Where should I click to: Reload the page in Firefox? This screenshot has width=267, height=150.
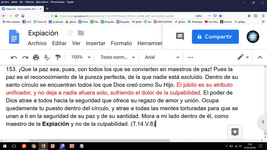click(x=16, y=15)
